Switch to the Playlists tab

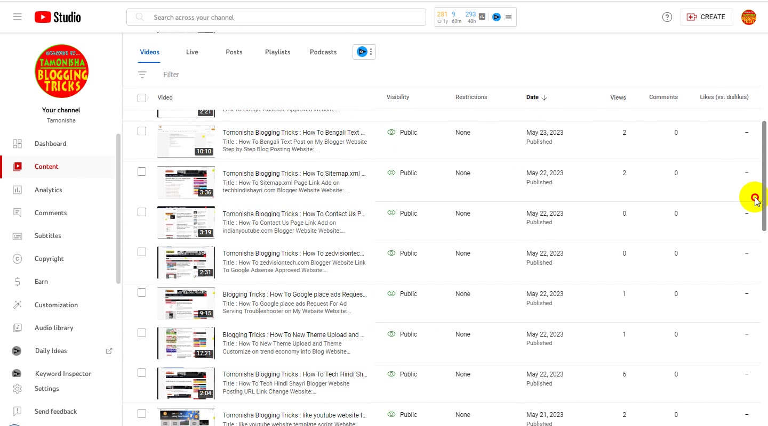(x=277, y=52)
